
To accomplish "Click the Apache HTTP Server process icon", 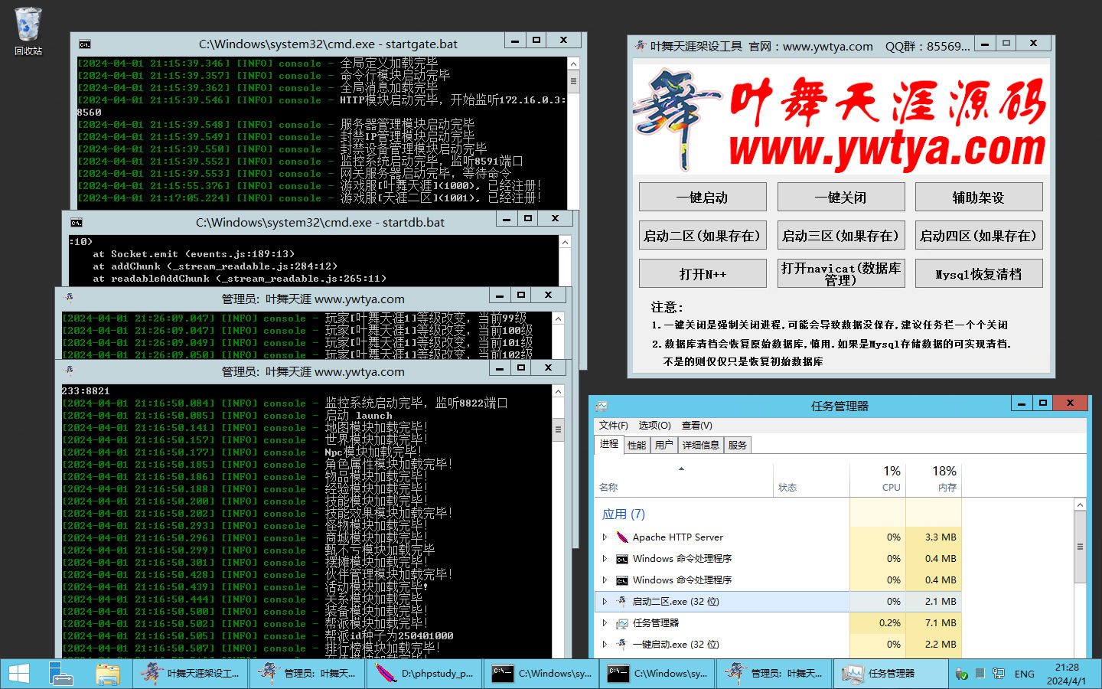I will pyautogui.click(x=622, y=537).
